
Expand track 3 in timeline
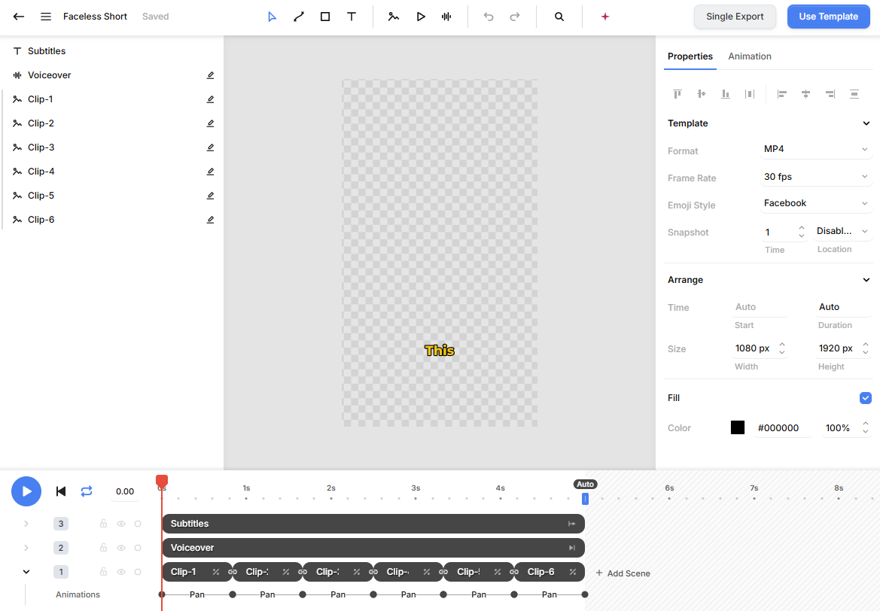click(26, 524)
